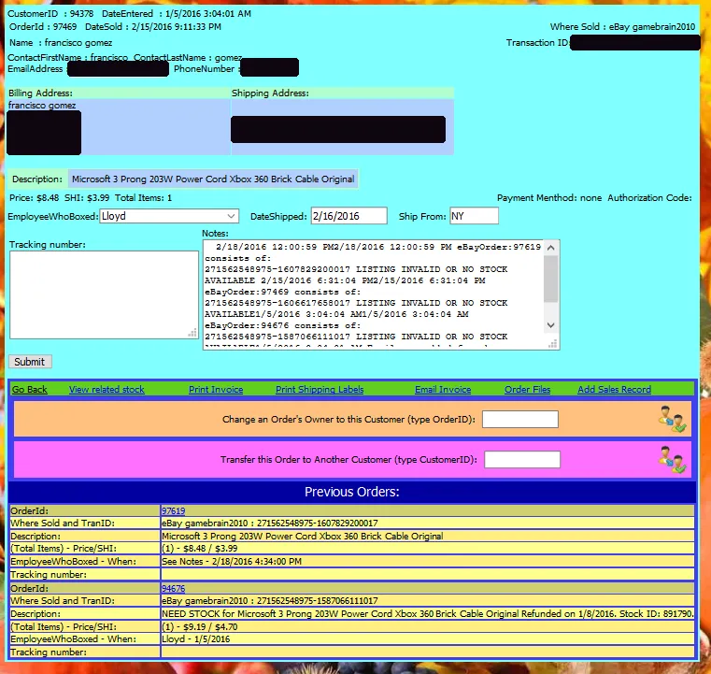Click the Description field with Microsoft Power Cord text
Screen dimensions: 711x674
(x=213, y=179)
